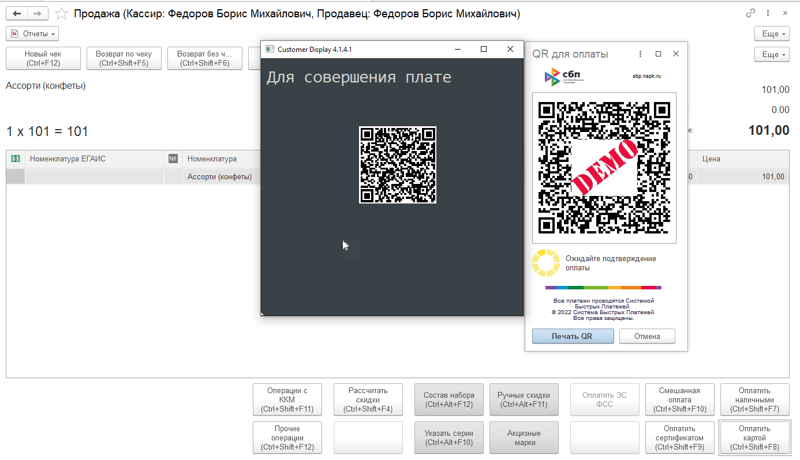Click the Ожидайте подтверждение оплаты text
This screenshot has width=800, height=460.
pos(611,263)
